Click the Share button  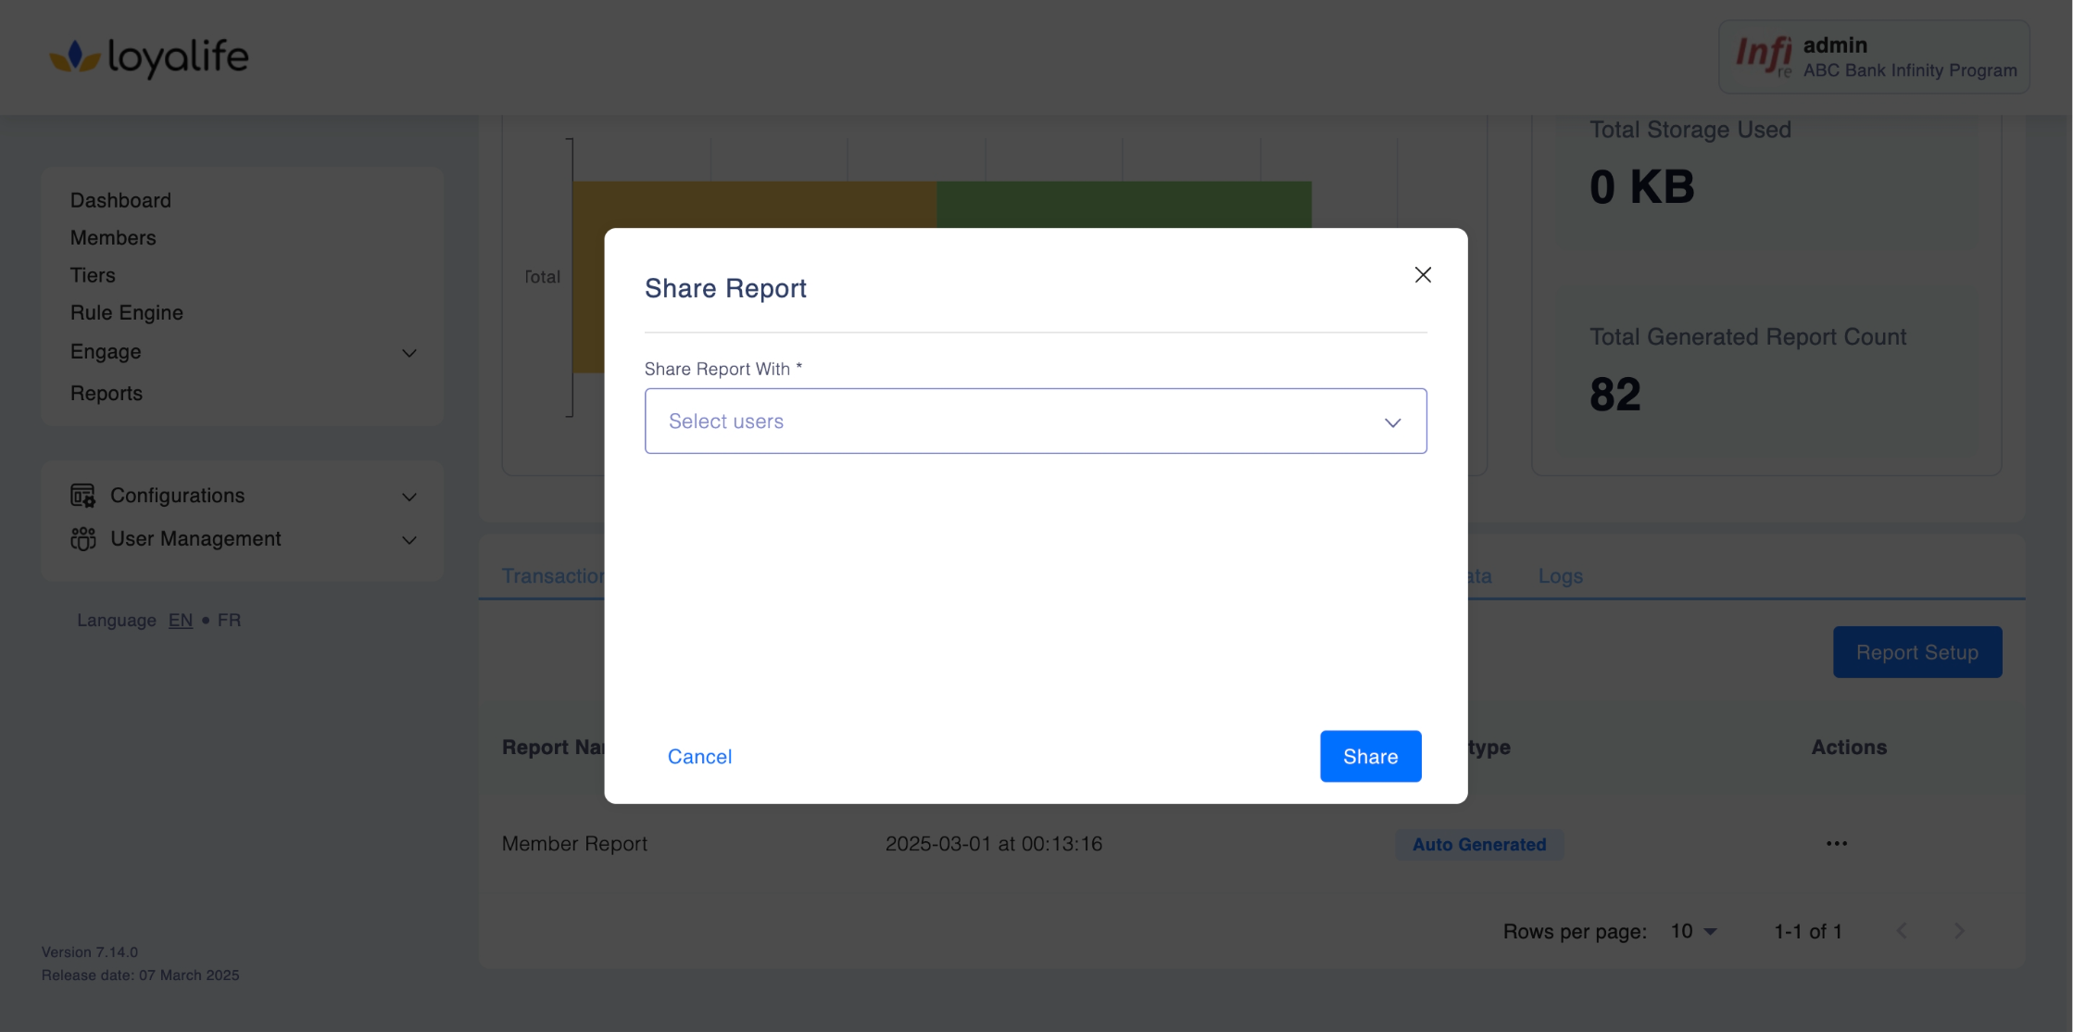(x=1370, y=756)
